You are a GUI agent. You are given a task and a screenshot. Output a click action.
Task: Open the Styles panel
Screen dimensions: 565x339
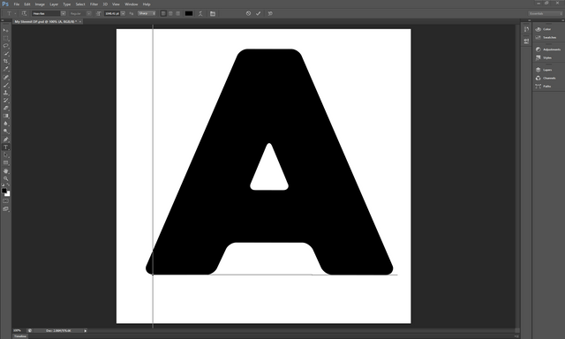544,57
